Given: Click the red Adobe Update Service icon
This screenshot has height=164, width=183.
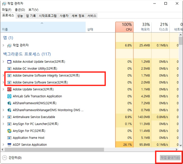Looking at the screenshot, I should pos(9,89).
